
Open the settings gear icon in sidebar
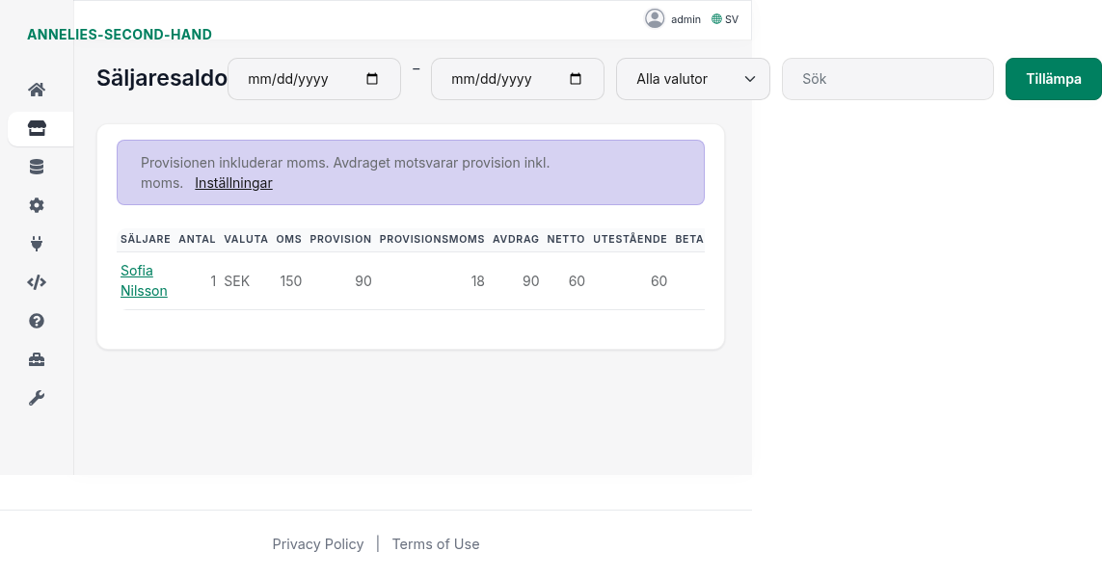point(37,205)
